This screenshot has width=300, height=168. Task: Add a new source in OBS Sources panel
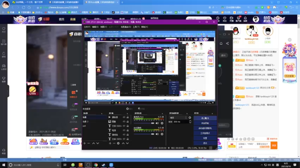[110, 143]
